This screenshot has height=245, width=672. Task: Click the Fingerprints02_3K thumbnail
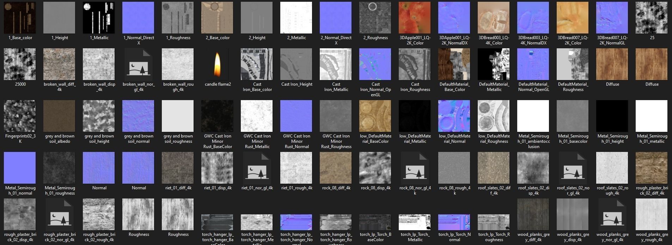tap(20, 116)
